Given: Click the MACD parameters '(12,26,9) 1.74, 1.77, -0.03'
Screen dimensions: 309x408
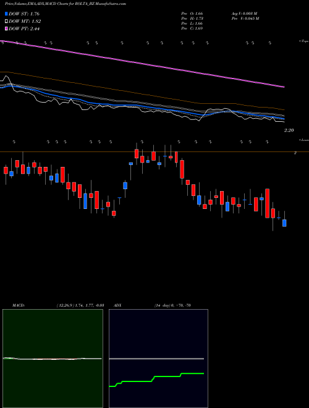Looking at the screenshot, I should pos(80,305).
